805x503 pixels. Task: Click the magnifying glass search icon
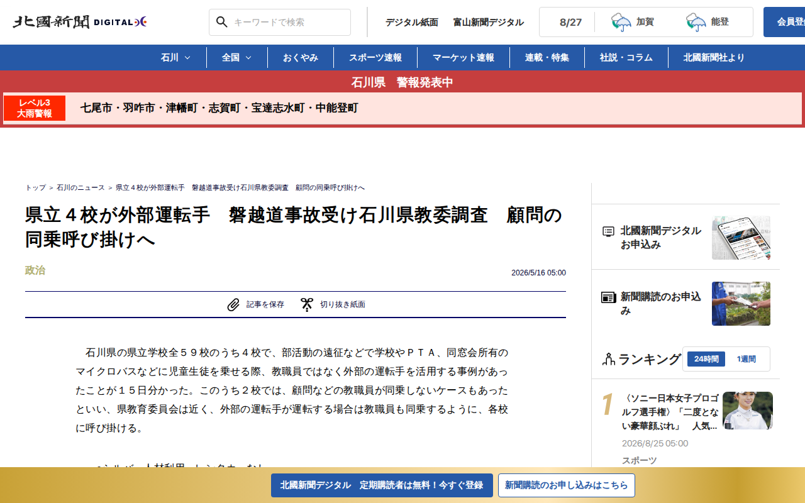pyautogui.click(x=221, y=22)
